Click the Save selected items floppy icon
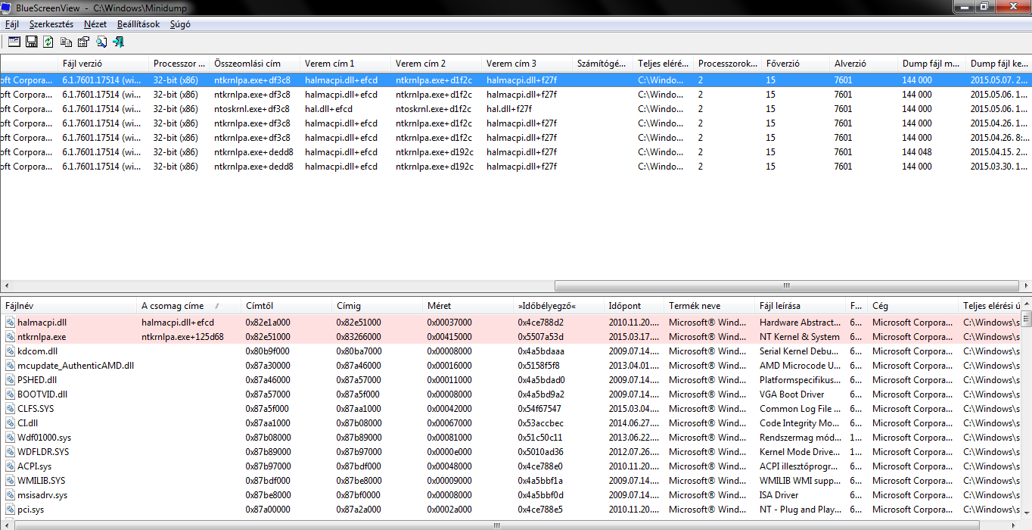This screenshot has height=530, width=1032. tap(31, 42)
